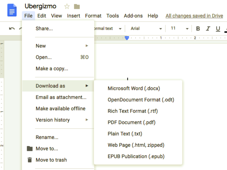Toggle Italic formatting

click(x=208, y=29)
